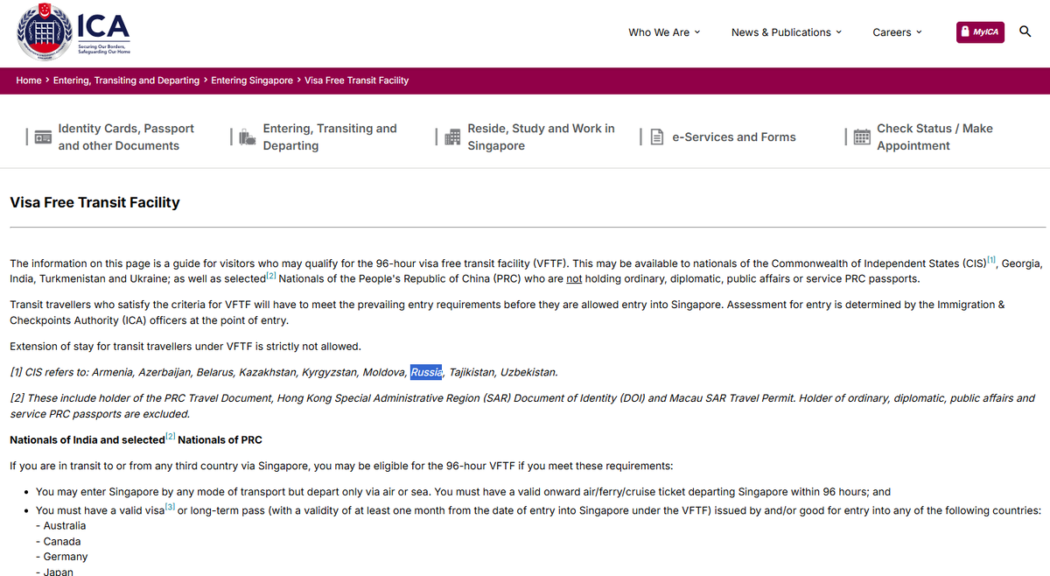The image size is (1050, 576).
Task: Click footnote [2] after 'as well as selected'
Action: [271, 276]
